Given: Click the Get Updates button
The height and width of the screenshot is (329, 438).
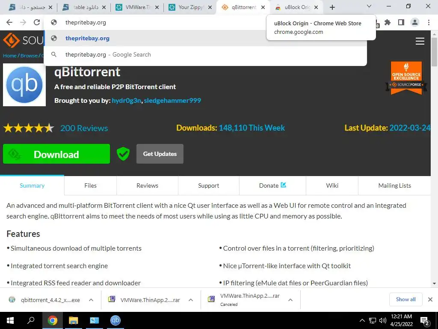Looking at the screenshot, I should pos(160,154).
